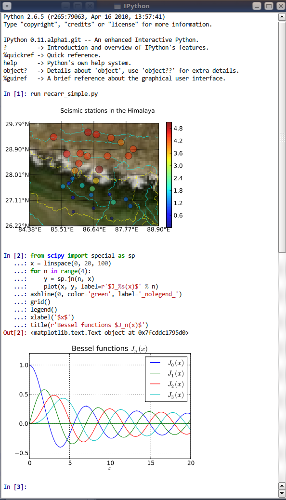This screenshot has width=286, height=500.
Task: Click the 'y = sp.jn(n, x)' line
Action: click(x=69, y=279)
